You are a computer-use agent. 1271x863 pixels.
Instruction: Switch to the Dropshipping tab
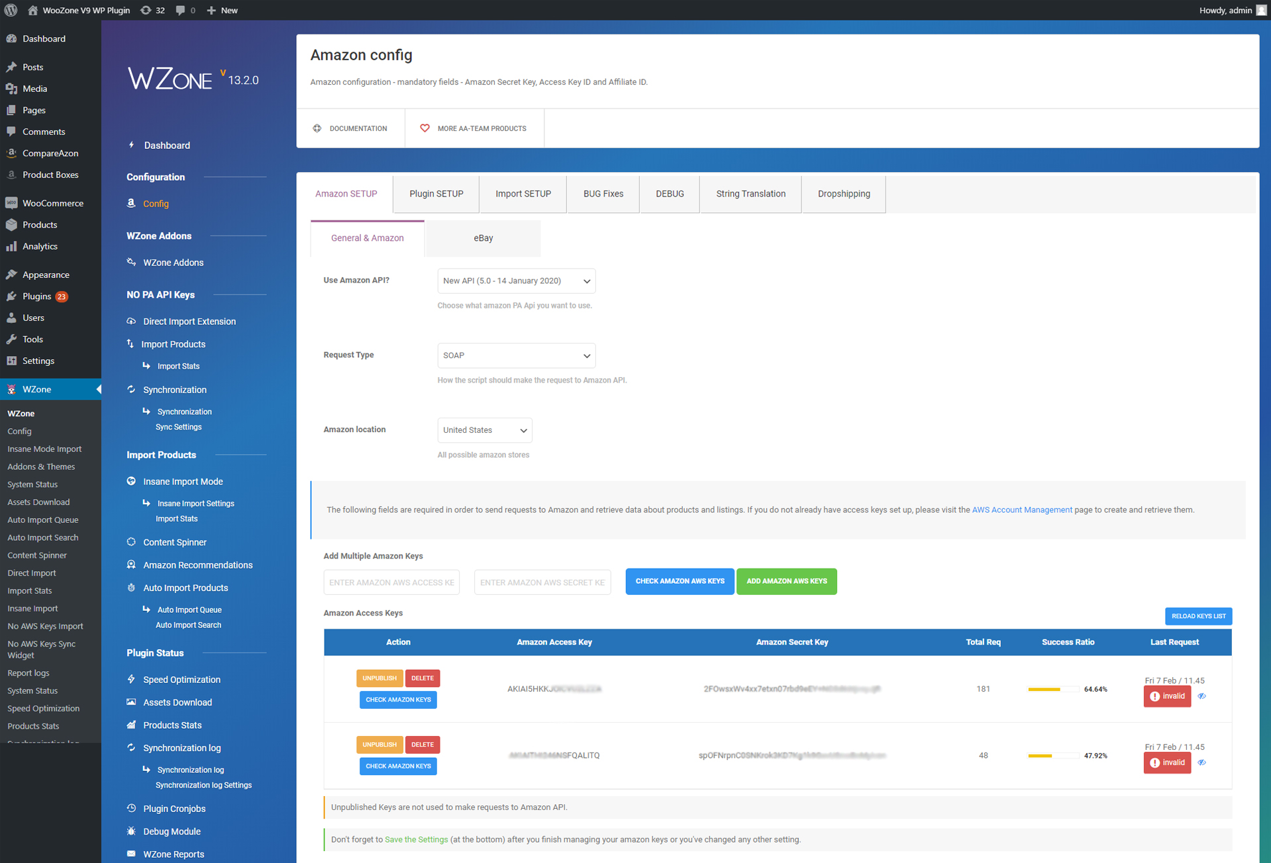click(x=844, y=194)
